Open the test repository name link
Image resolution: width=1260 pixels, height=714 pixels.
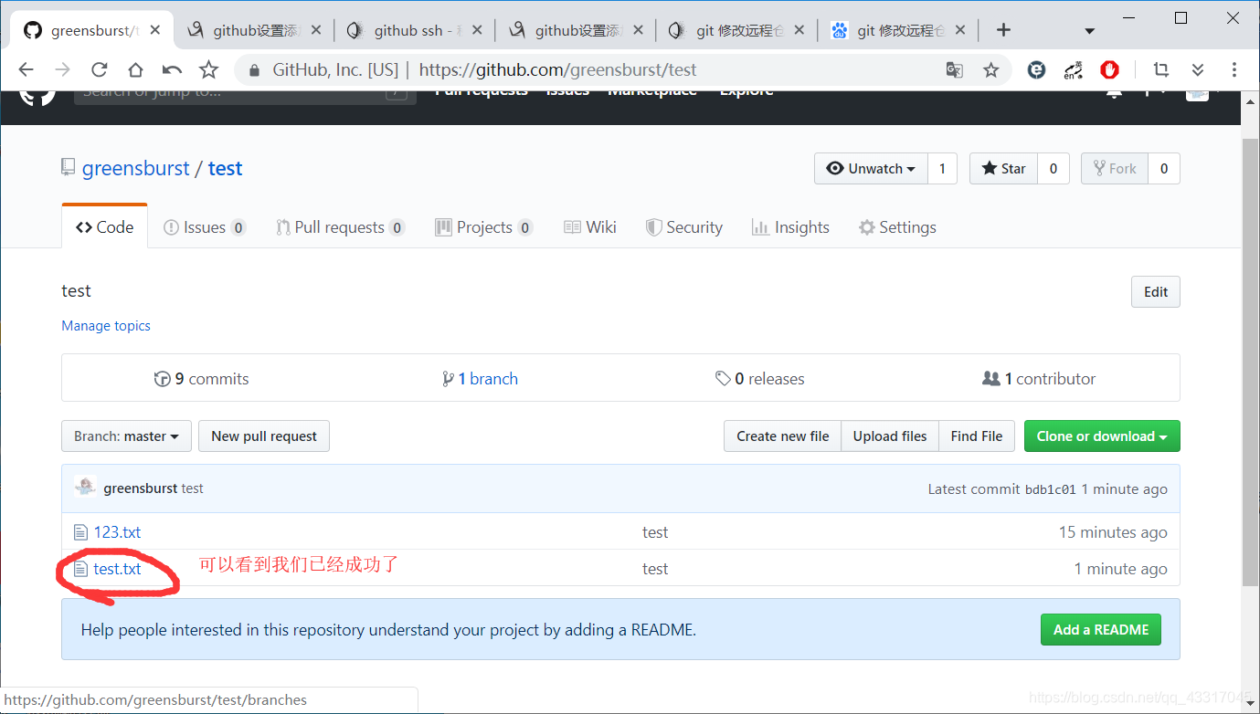[x=225, y=168]
